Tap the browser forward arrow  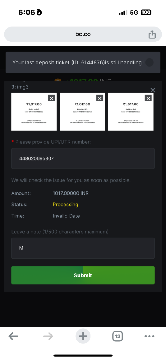[x=48, y=337]
